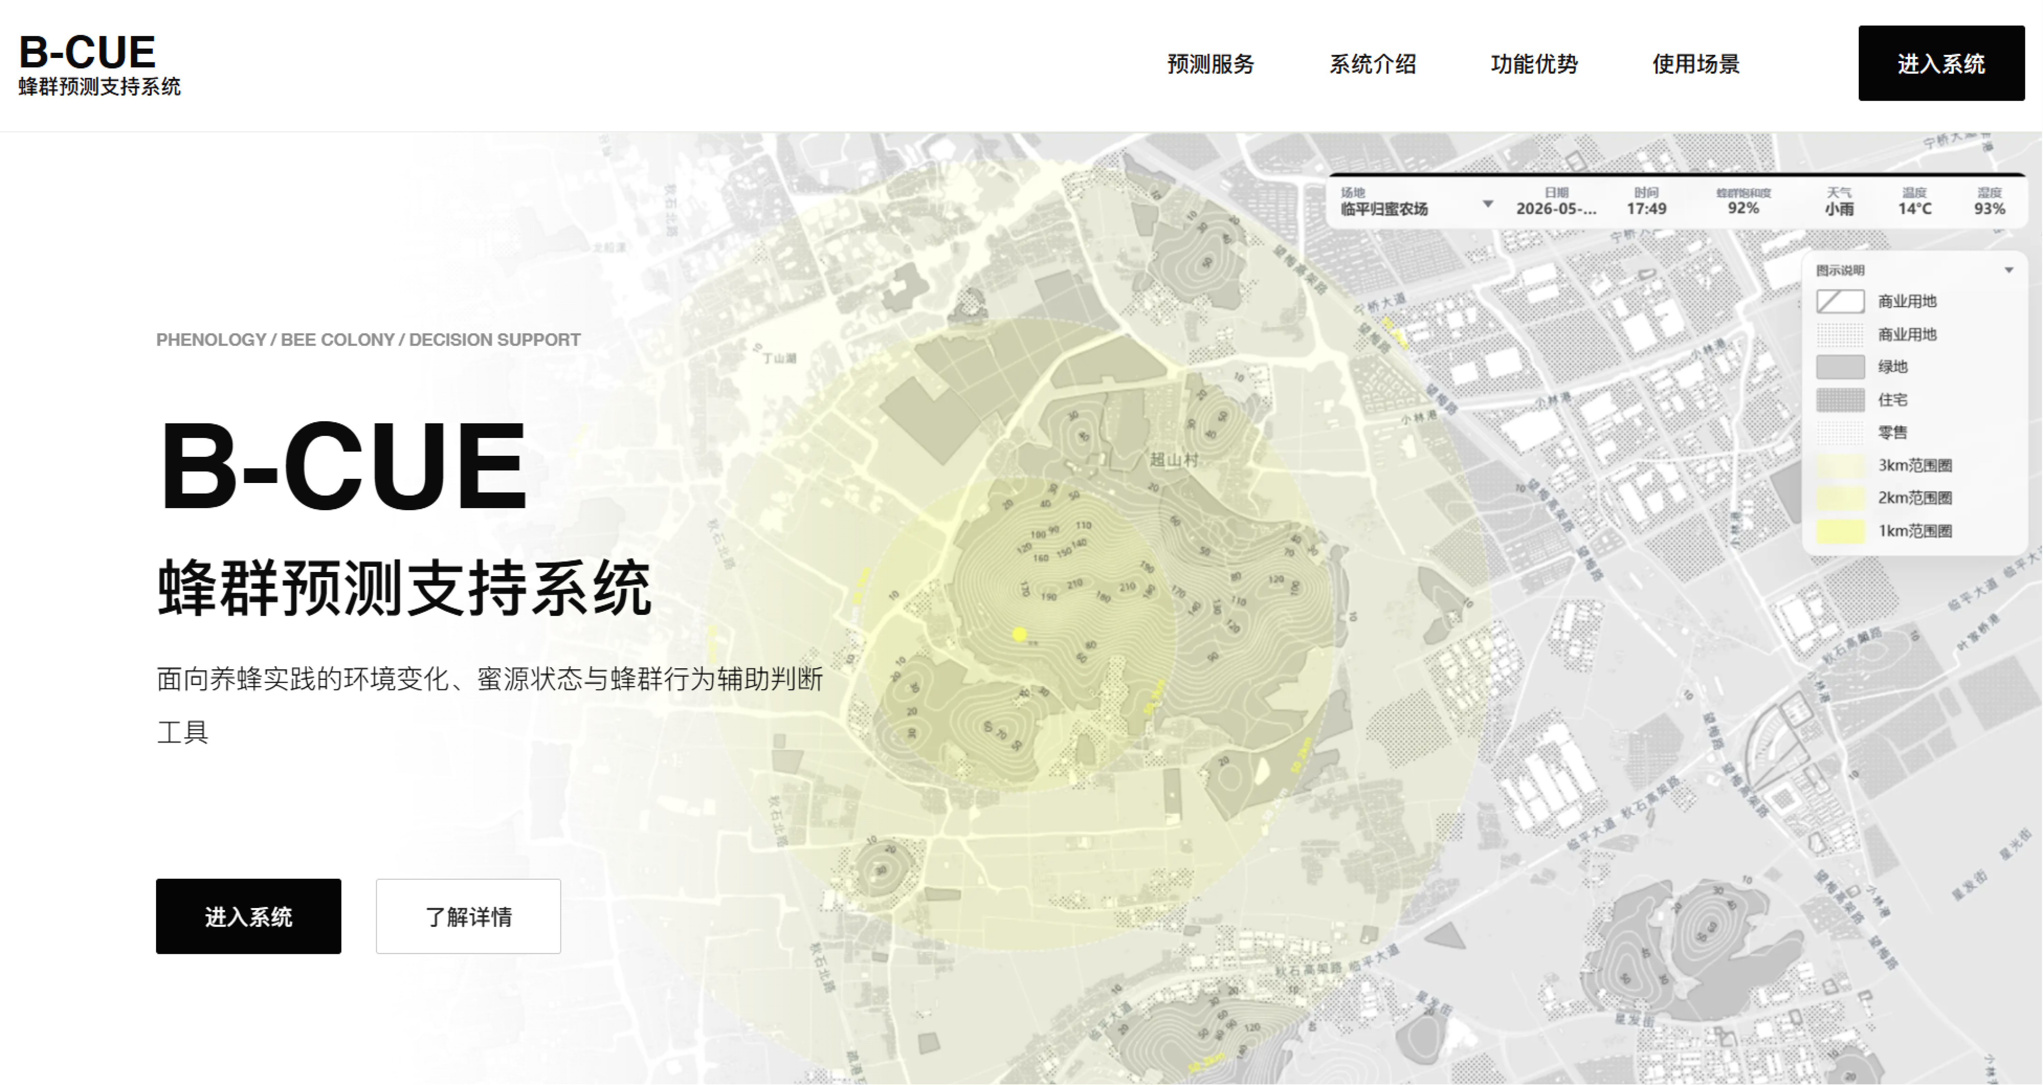
Task: Click the 温度 value 14°C
Action: pyautogui.click(x=1915, y=209)
